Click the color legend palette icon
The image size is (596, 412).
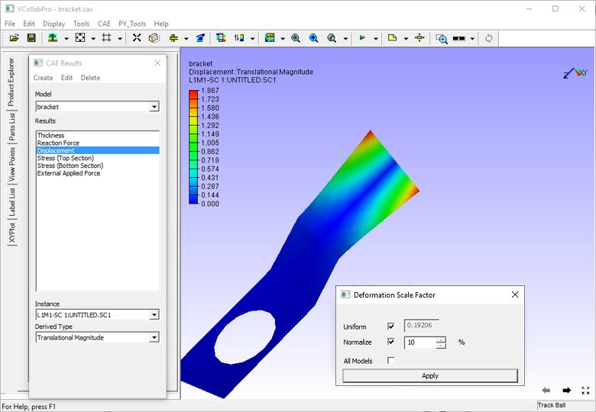239,38
